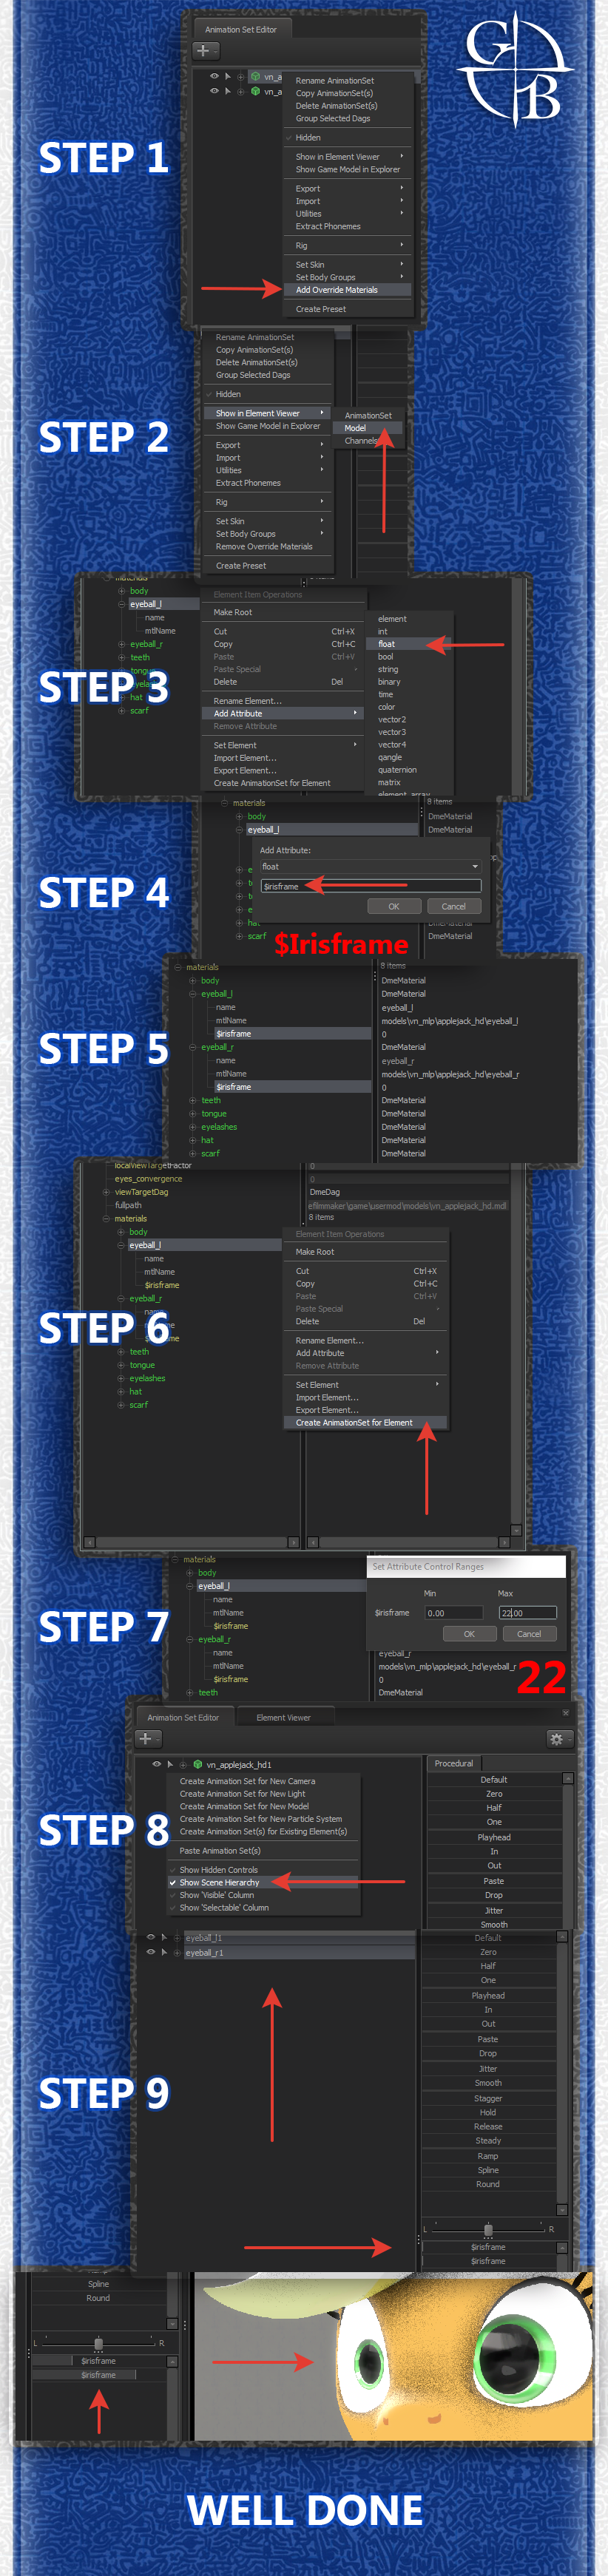Image resolution: width=608 pixels, height=2576 pixels.
Task: Expand the vn_applejack_hd1 animation set
Action: pyautogui.click(x=184, y=1764)
